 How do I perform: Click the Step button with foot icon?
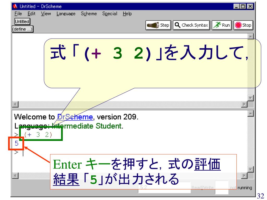158,25
